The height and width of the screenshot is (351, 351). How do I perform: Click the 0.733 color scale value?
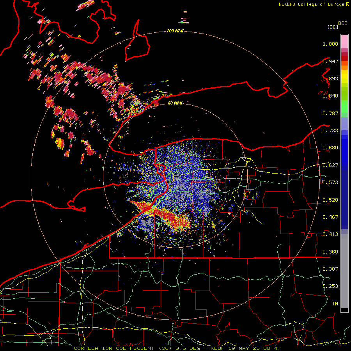(330, 131)
